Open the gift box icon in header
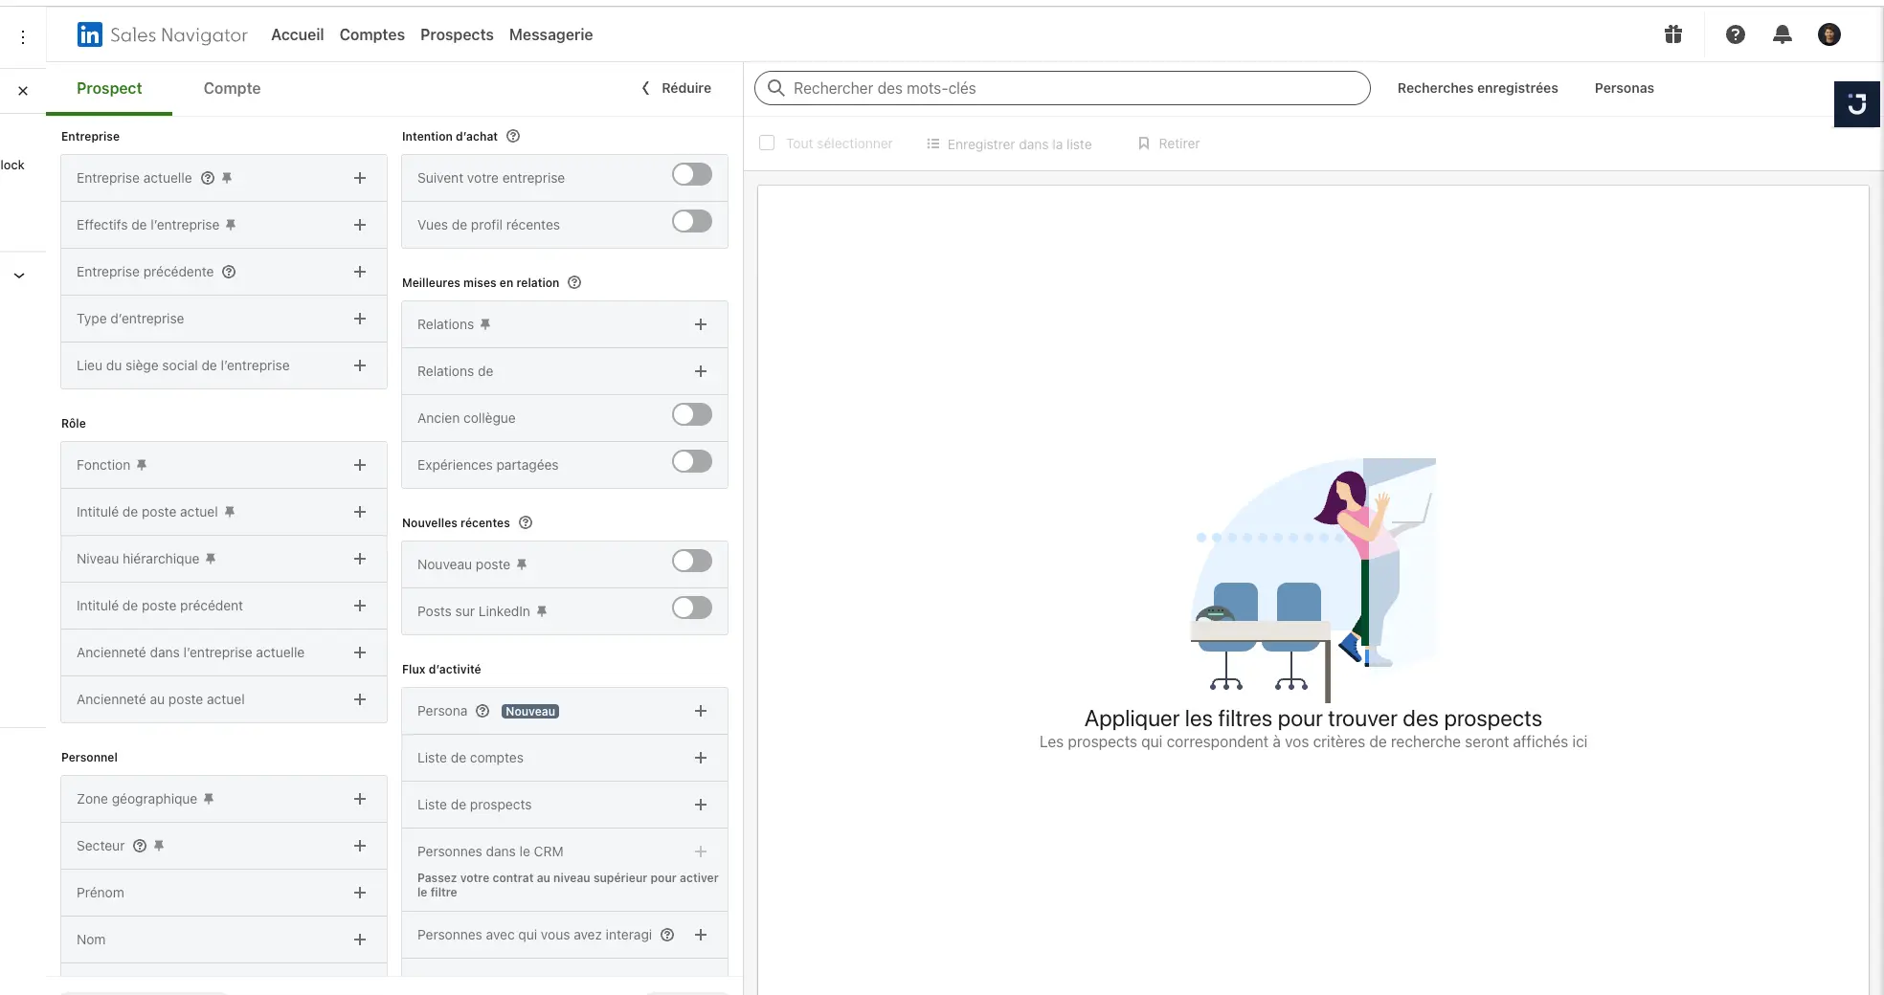The width and height of the screenshot is (1884, 995). click(x=1672, y=35)
